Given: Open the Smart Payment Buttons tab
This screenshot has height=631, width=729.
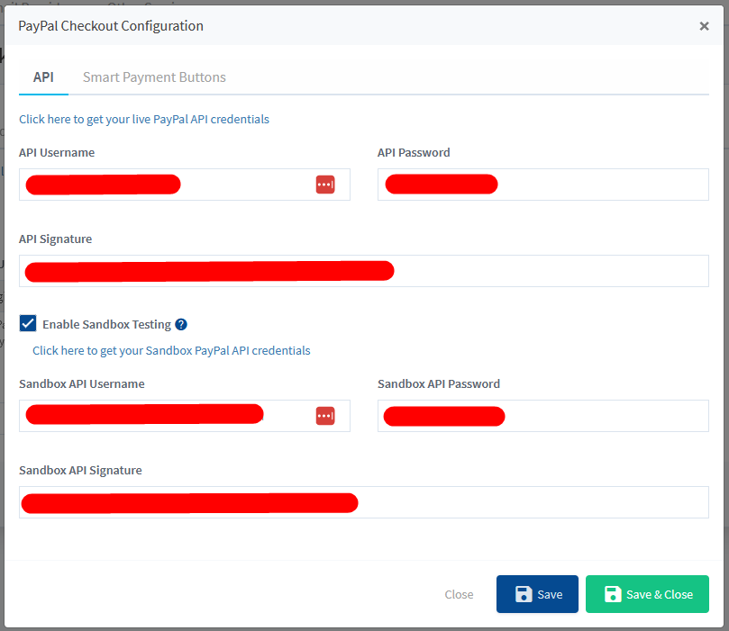Looking at the screenshot, I should tap(154, 77).
